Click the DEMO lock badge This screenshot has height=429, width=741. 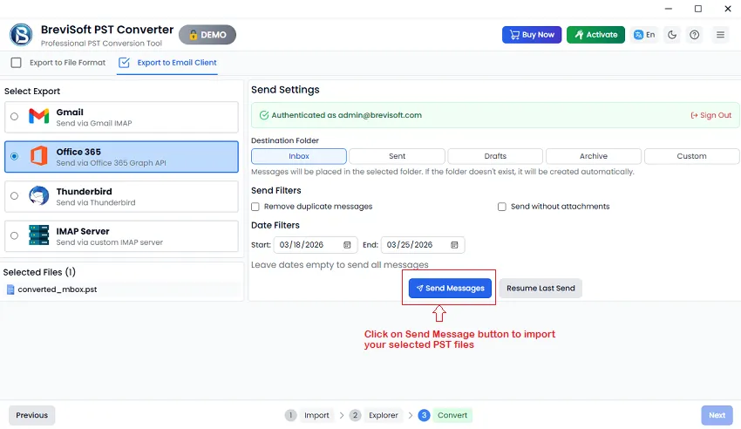click(x=207, y=35)
